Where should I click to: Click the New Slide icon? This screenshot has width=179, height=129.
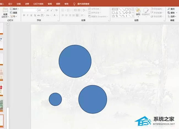[5, 10]
